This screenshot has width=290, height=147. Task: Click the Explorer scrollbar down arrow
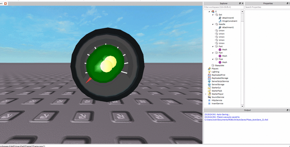(242, 106)
